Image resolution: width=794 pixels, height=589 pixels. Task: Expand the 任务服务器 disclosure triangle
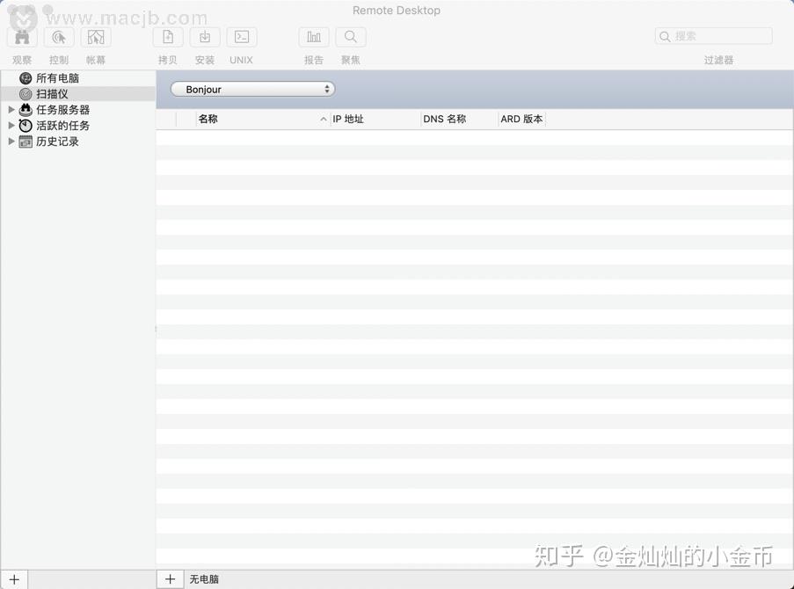[x=11, y=109]
